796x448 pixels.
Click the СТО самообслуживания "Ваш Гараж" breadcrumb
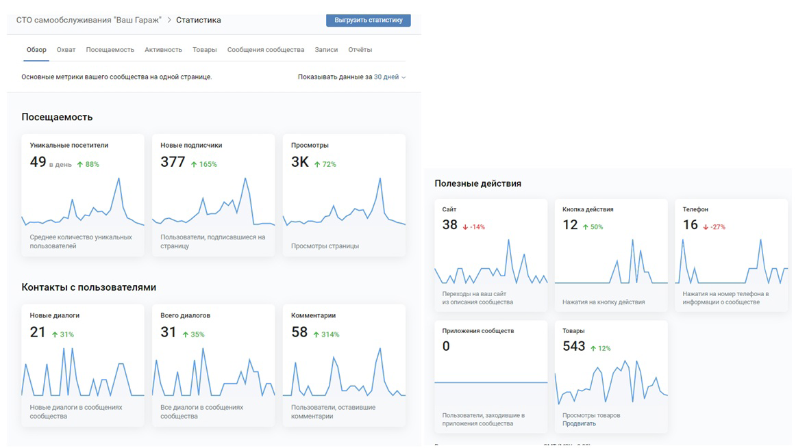click(88, 21)
